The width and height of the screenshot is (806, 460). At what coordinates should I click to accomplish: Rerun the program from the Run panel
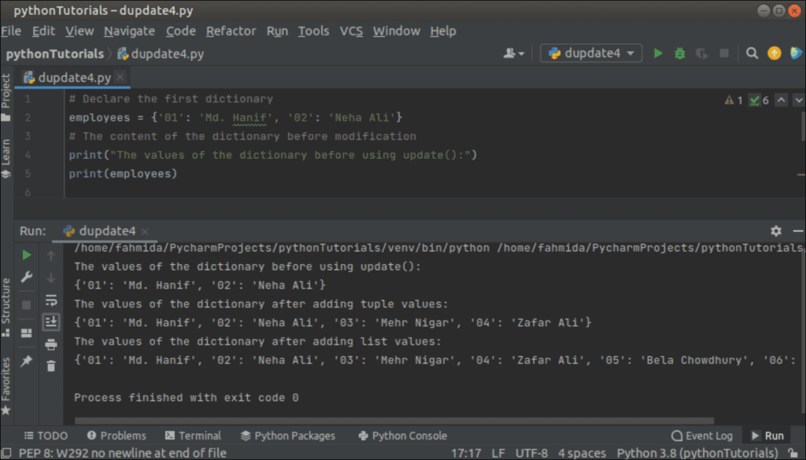25,255
